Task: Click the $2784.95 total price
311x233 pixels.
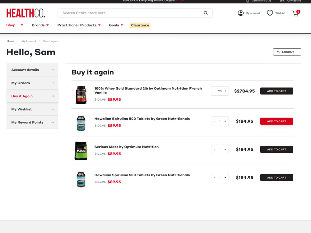Action: click(244, 91)
